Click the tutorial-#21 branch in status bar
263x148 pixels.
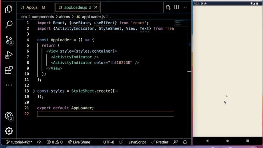pyautogui.click(x=19, y=142)
